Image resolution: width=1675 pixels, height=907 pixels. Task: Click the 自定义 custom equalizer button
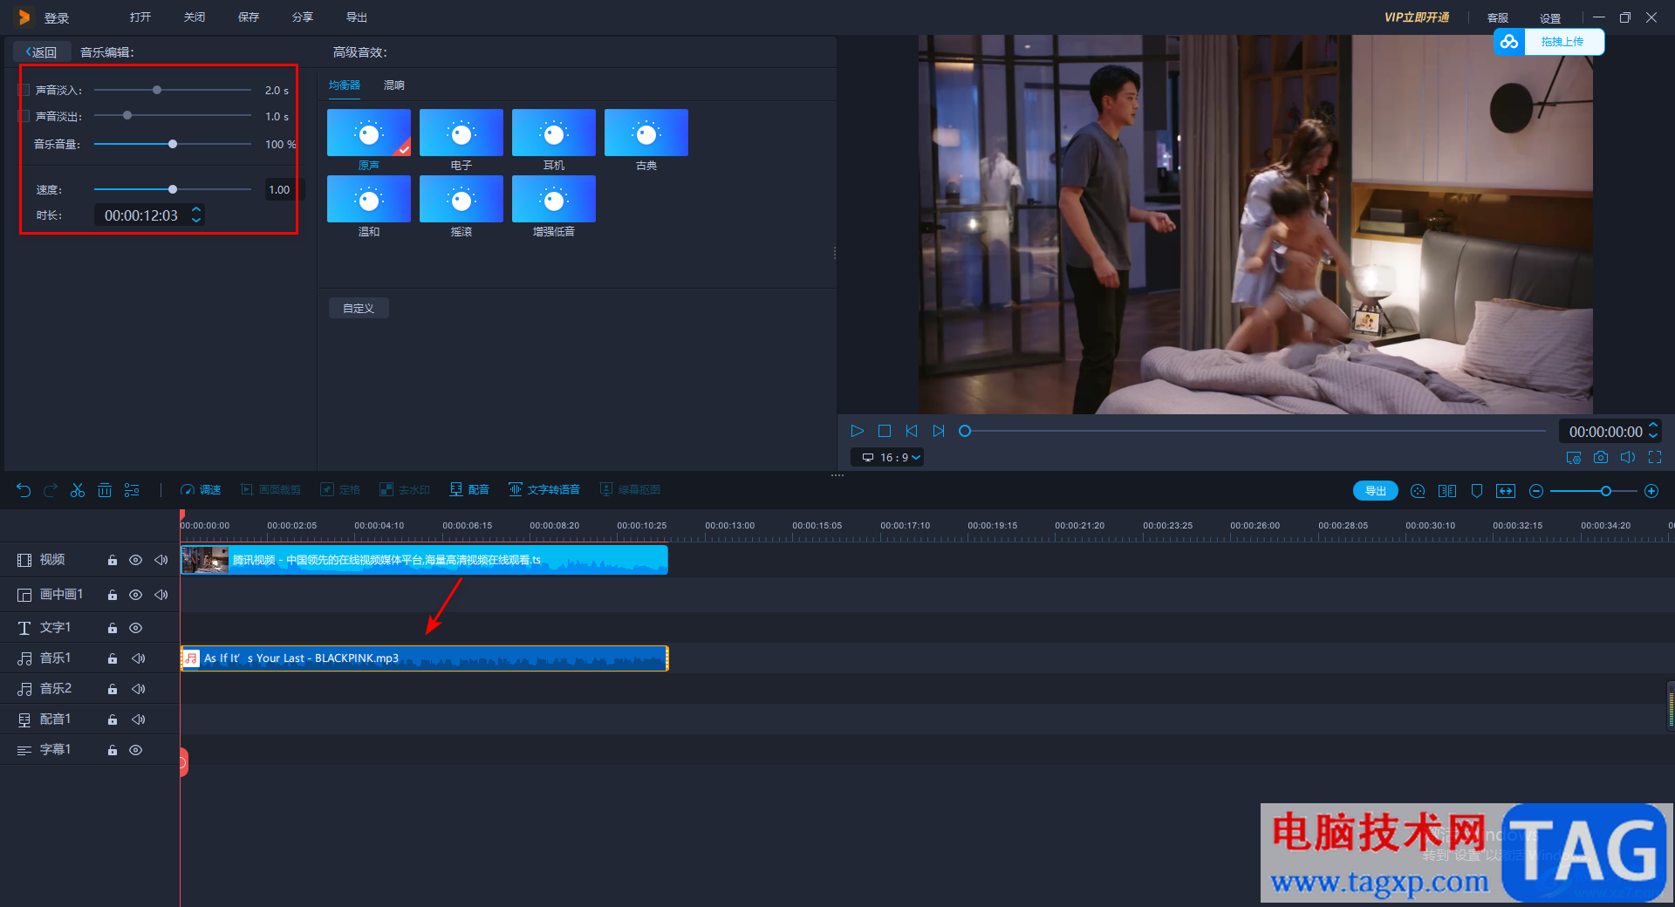point(359,308)
